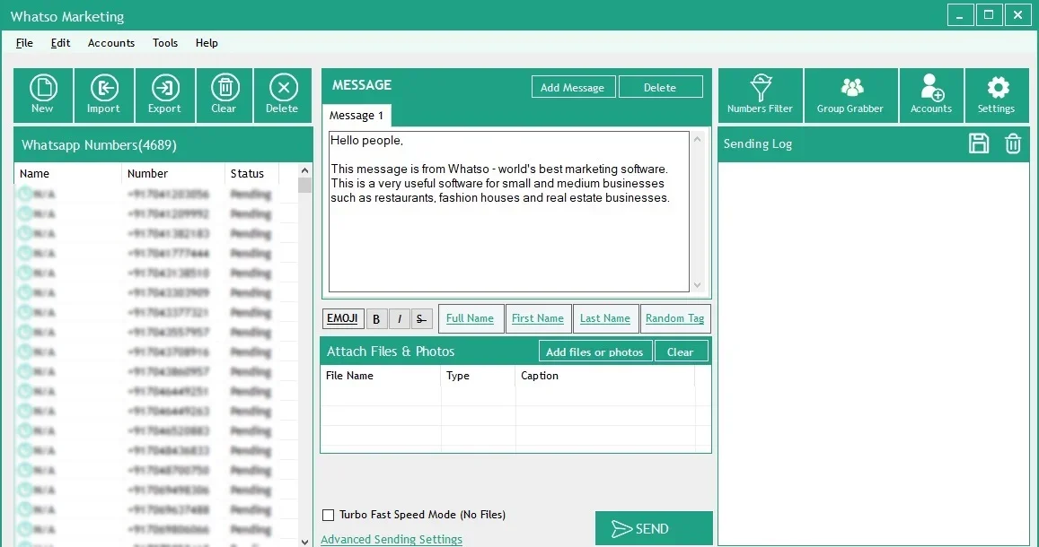Image resolution: width=1039 pixels, height=547 pixels.
Task: Select the Export icon in toolbar
Action: point(165,95)
